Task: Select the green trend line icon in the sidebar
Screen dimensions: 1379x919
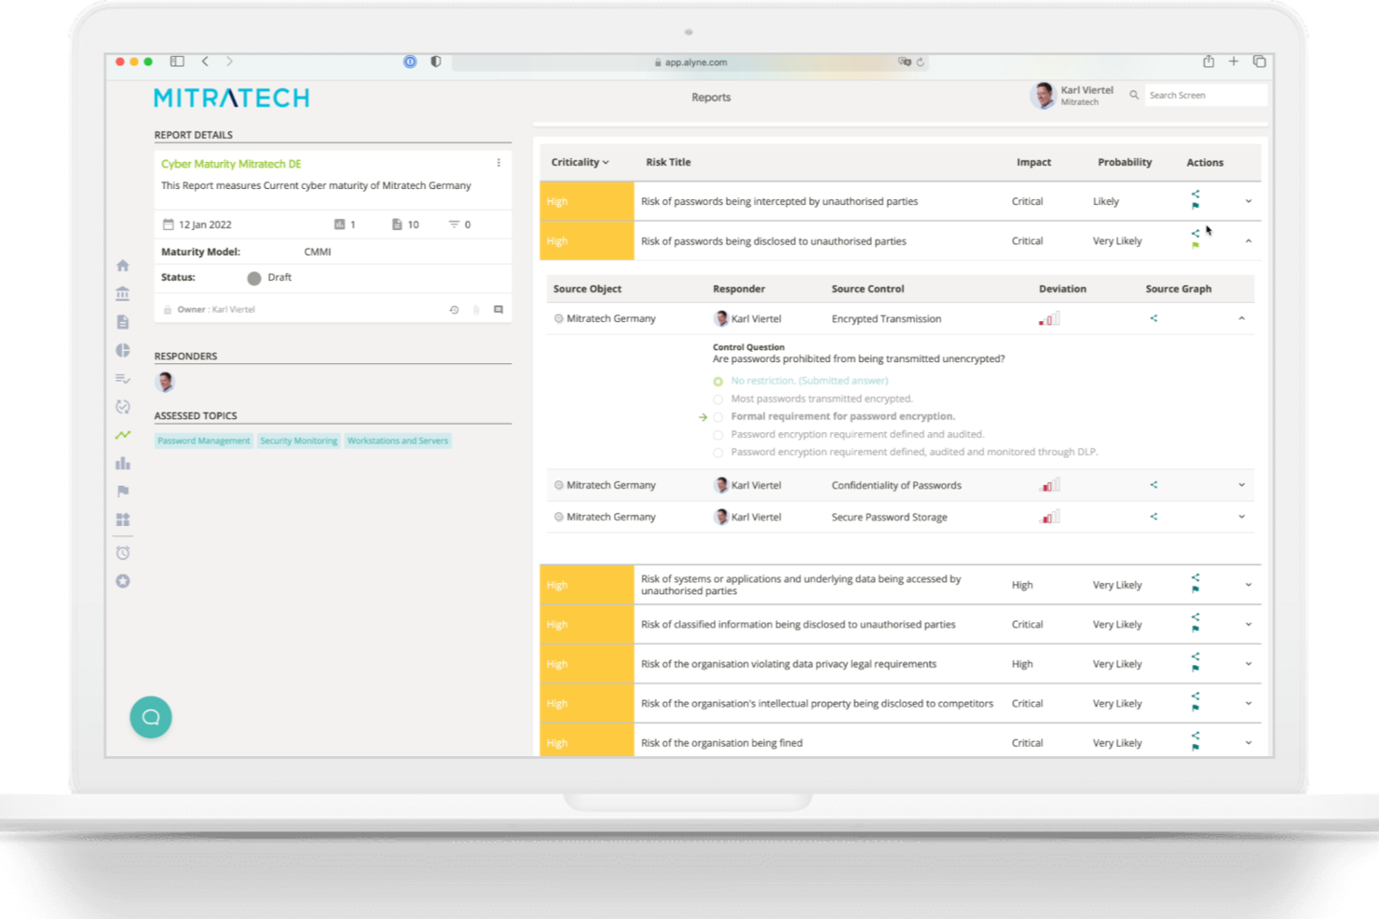Action: (x=122, y=435)
